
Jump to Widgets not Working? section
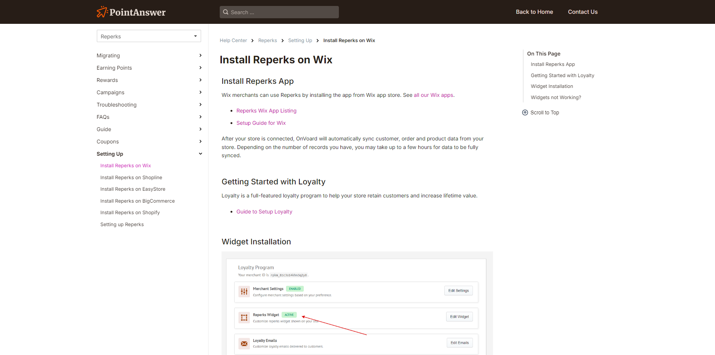556,98
